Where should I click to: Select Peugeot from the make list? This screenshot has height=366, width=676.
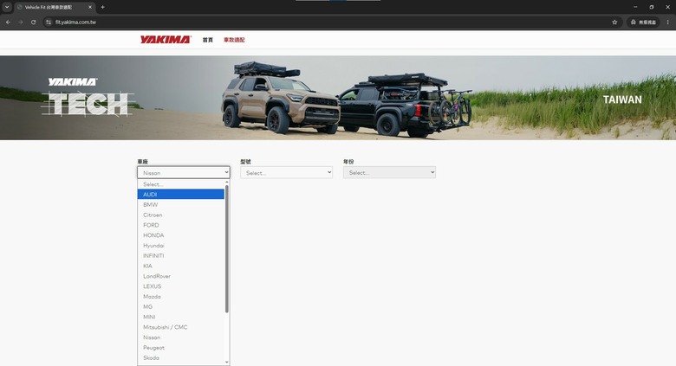point(181,348)
